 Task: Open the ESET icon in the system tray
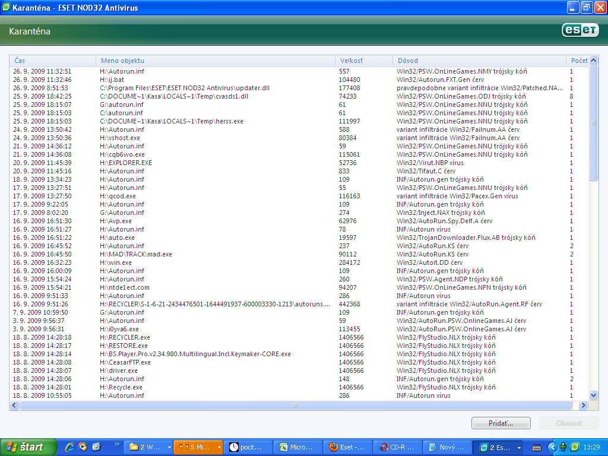click(x=575, y=447)
